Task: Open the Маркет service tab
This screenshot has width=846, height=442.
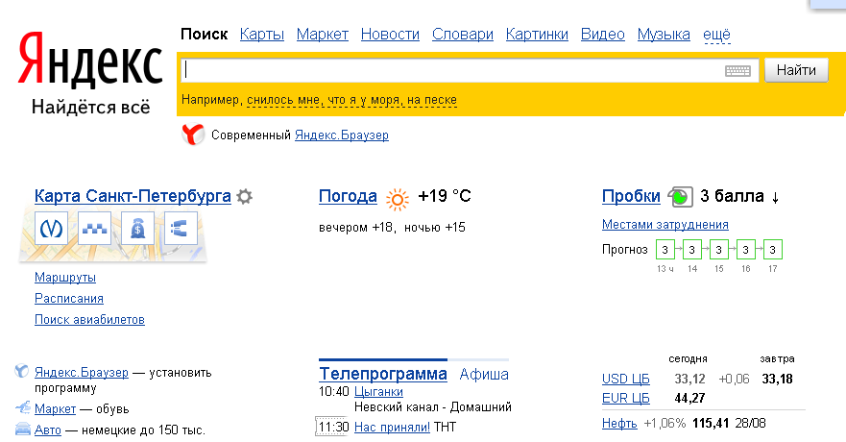Action: [x=322, y=35]
